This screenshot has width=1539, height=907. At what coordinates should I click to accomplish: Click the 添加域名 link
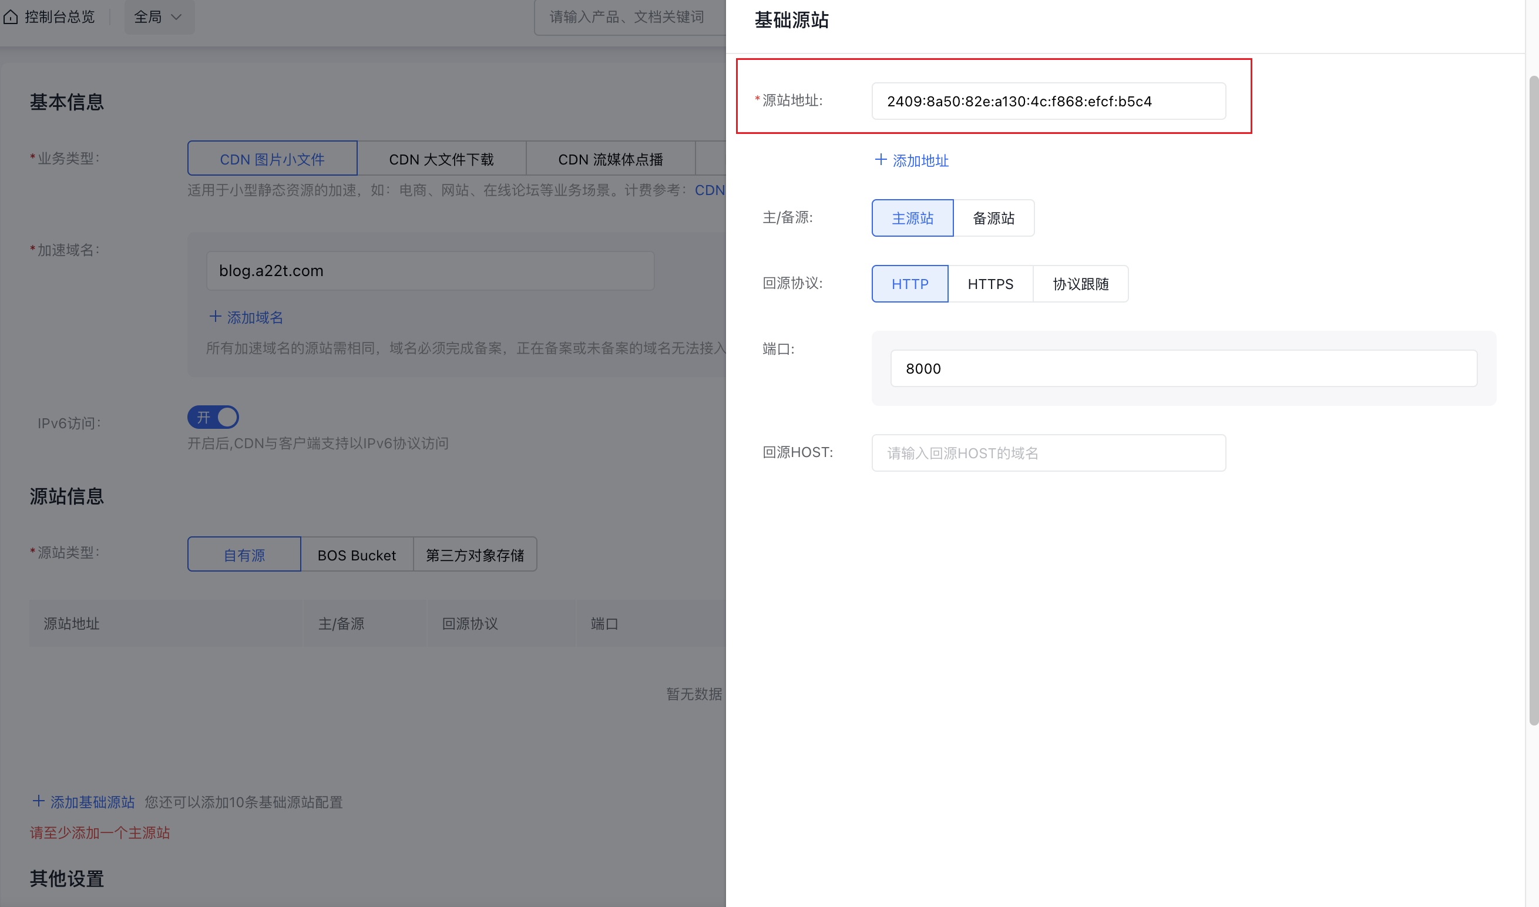pyautogui.click(x=255, y=317)
